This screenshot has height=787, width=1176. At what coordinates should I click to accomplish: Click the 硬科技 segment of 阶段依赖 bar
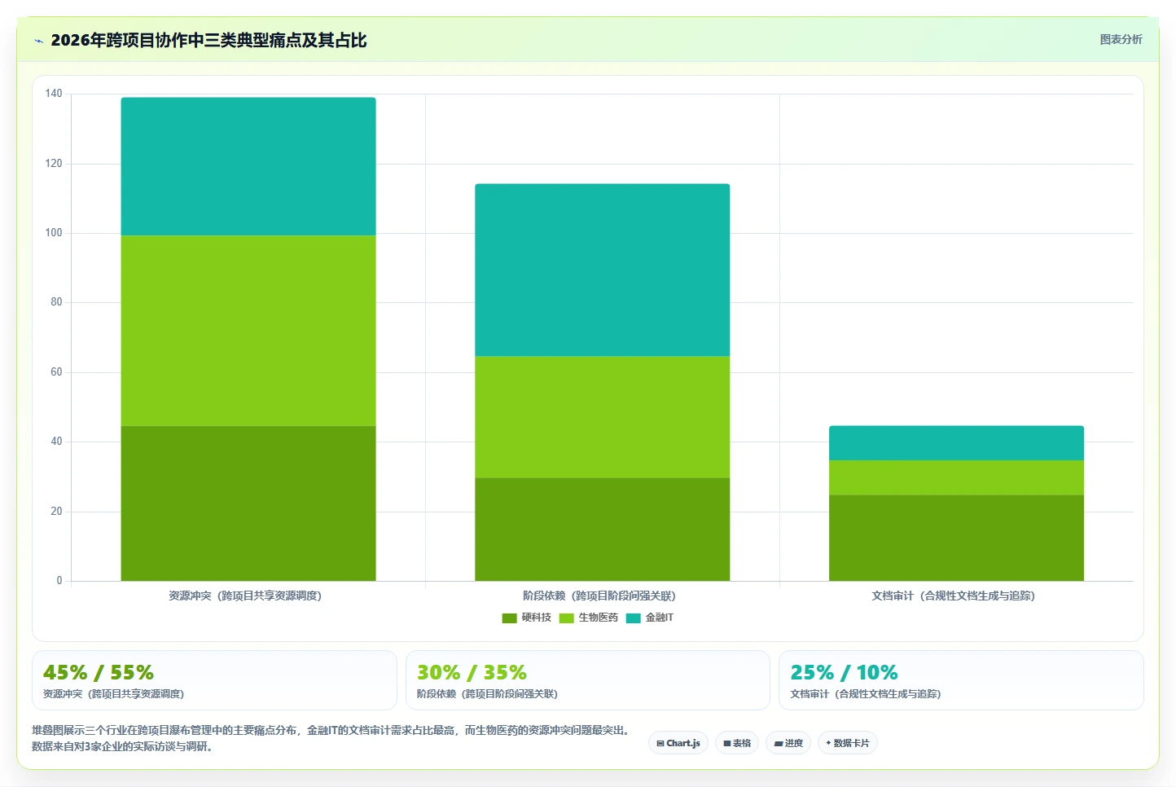[x=602, y=530]
